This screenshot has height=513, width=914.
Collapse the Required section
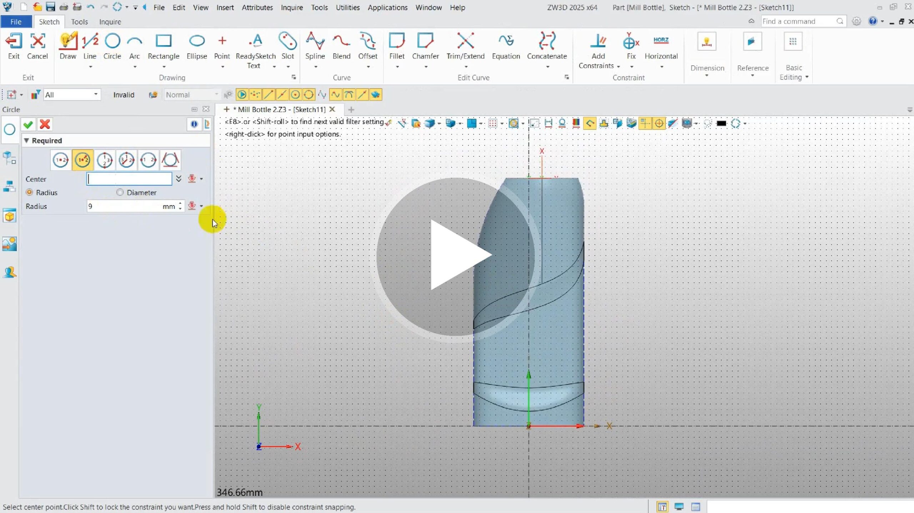[x=26, y=141]
